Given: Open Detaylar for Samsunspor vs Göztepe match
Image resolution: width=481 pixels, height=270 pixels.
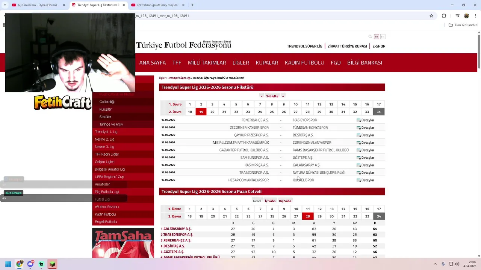Looking at the screenshot, I should coord(365,157).
